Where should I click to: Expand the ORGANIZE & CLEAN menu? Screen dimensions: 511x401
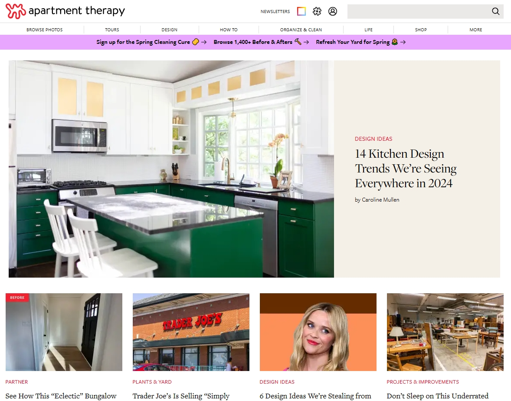[x=301, y=30]
